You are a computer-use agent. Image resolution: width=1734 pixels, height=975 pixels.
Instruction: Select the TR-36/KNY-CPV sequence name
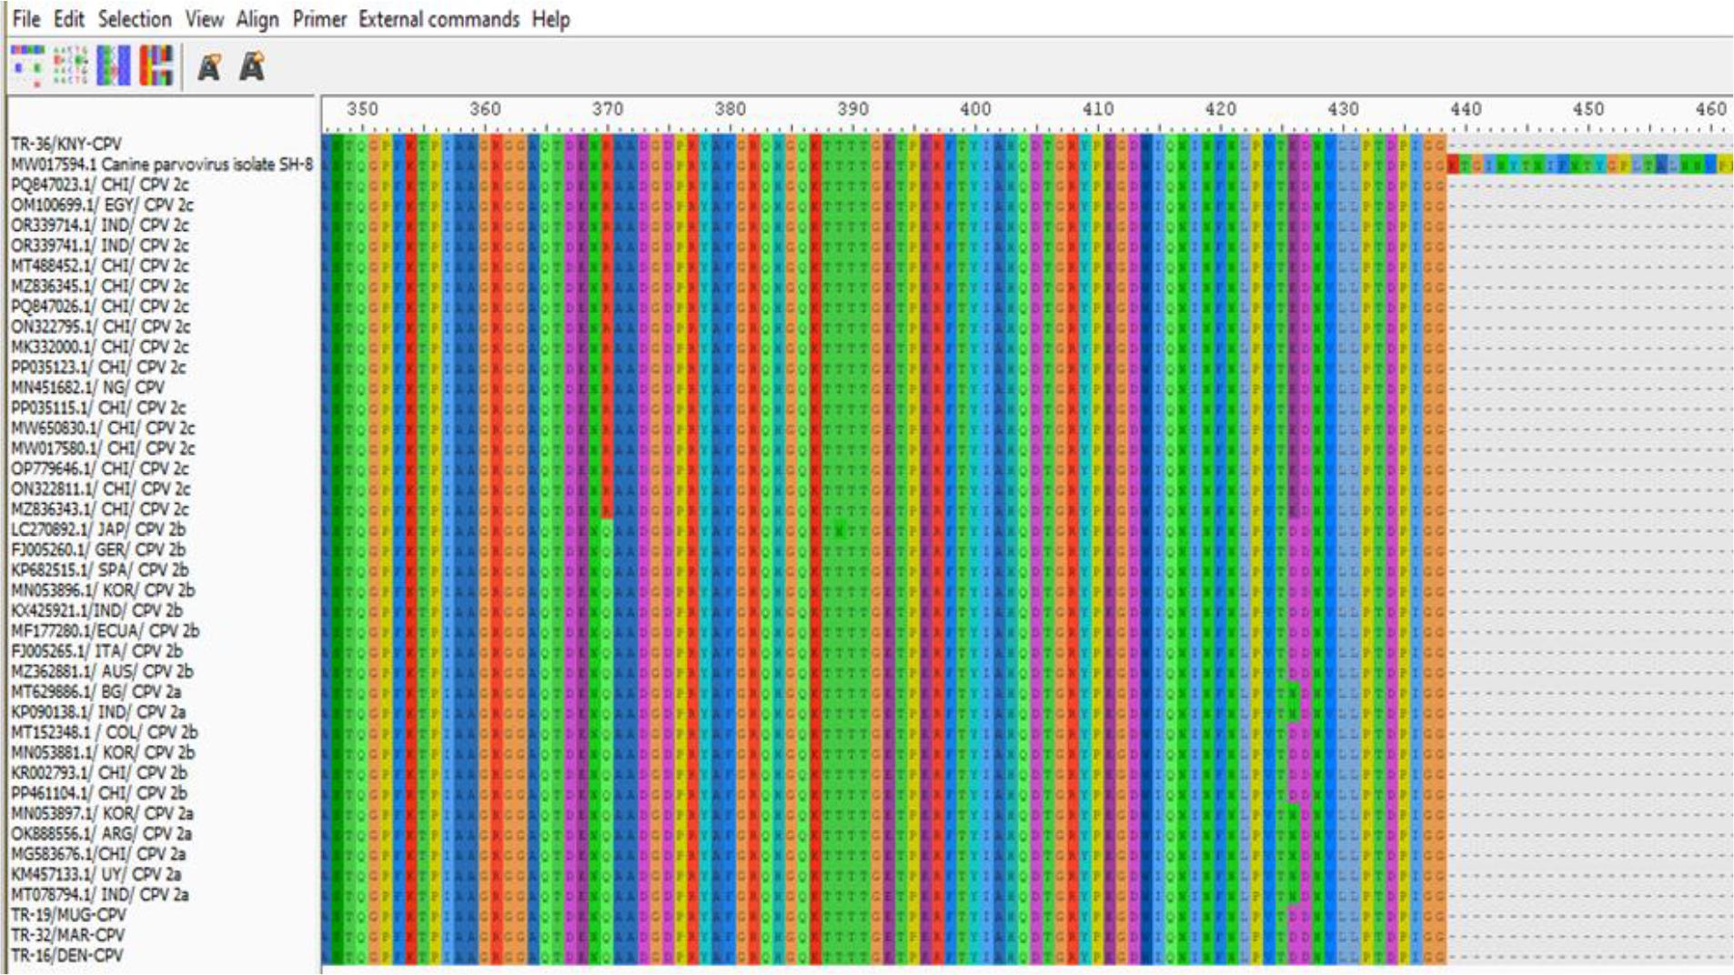click(x=66, y=145)
